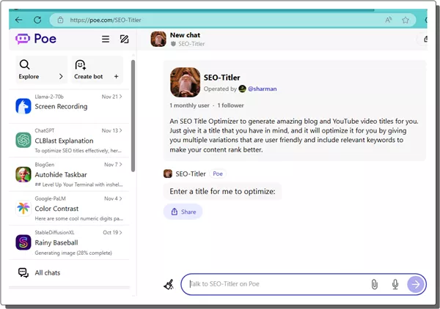
Task: Reload the page with the refresh icon
Action: click(x=37, y=20)
